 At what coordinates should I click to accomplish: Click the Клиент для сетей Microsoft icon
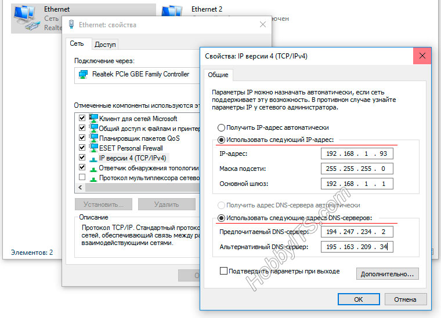click(93, 118)
